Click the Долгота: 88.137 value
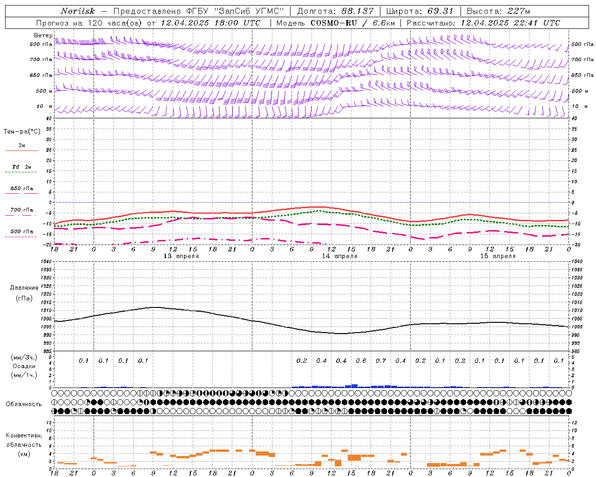596x477 pixels. pyautogui.click(x=335, y=11)
